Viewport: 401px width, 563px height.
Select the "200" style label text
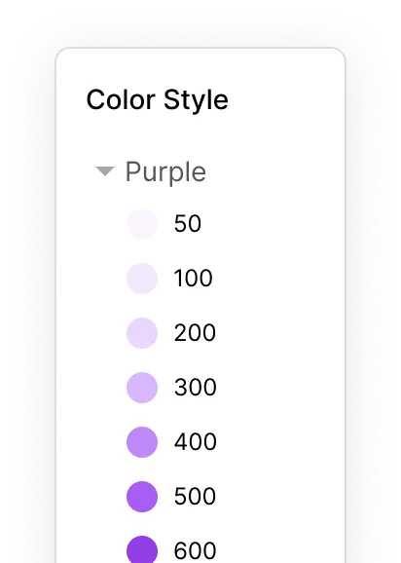tap(195, 333)
